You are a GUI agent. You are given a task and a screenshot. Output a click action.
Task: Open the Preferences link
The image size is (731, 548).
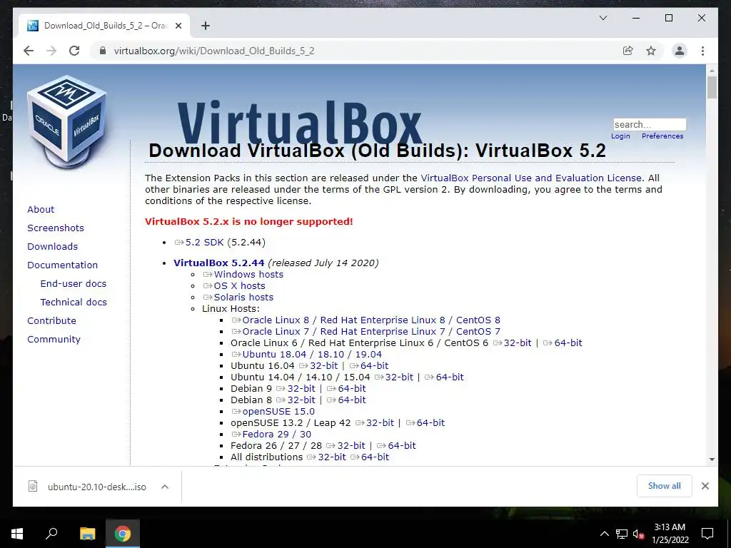coord(662,136)
